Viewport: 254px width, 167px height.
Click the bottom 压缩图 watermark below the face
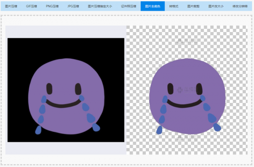click(x=187, y=138)
